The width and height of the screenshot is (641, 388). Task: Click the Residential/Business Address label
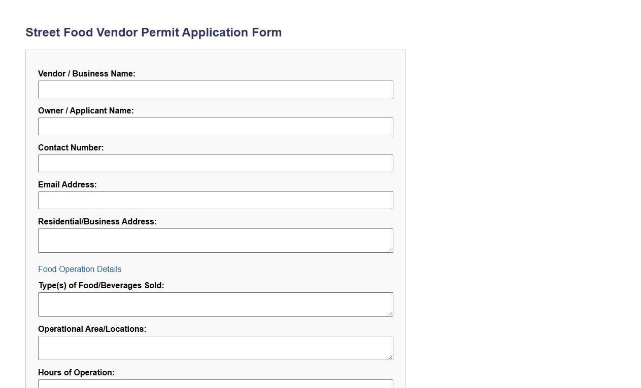(97, 221)
